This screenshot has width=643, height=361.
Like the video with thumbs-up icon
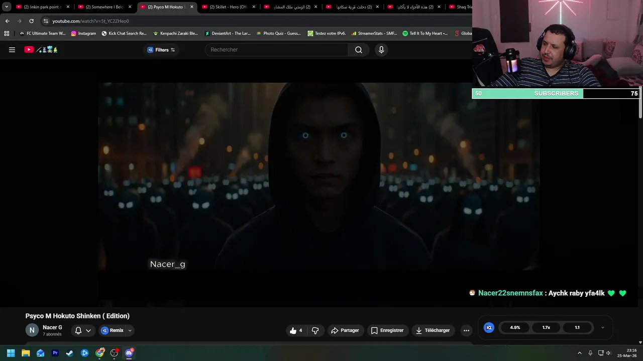pos(296,330)
